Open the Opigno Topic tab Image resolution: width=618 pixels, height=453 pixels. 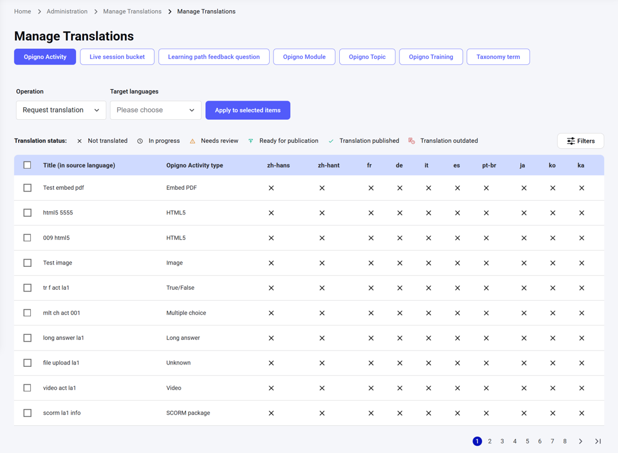[x=368, y=57]
